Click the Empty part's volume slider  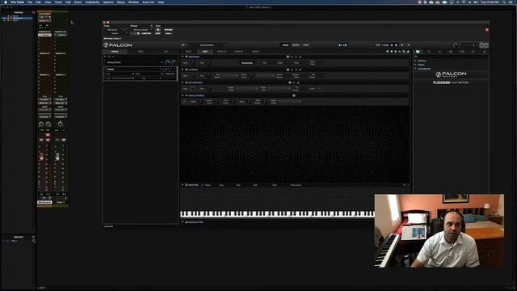click(x=123, y=78)
